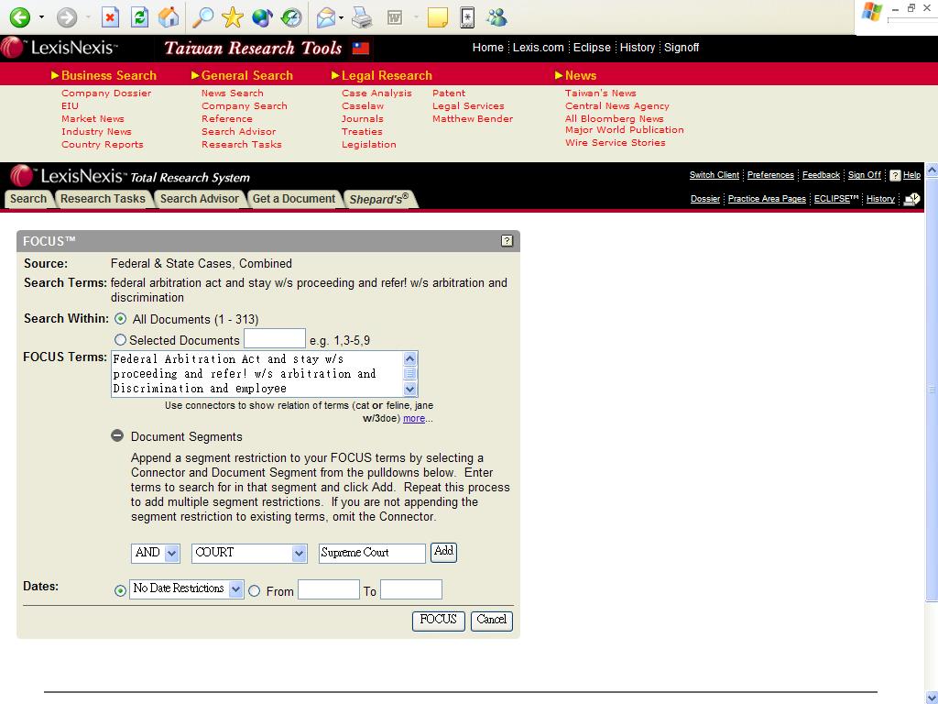Open Messenger using the people icon

pyautogui.click(x=496, y=17)
